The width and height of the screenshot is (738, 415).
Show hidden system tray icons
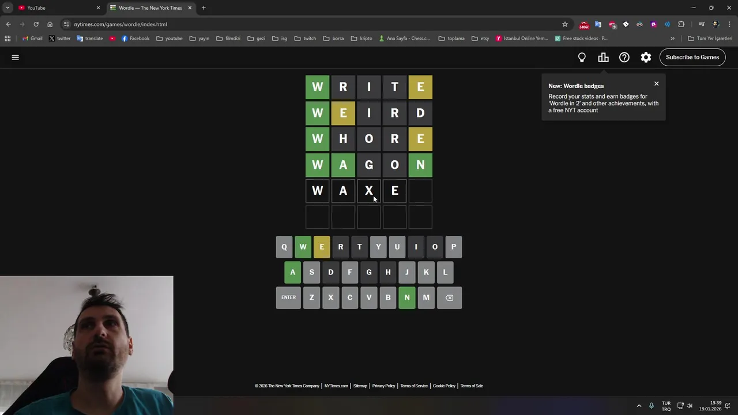639,406
